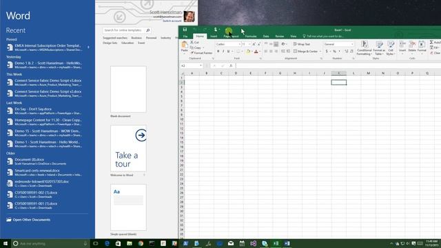The image size is (441, 248).
Task: Click Undo in Excel's quick access toolbar
Action: click(194, 30)
